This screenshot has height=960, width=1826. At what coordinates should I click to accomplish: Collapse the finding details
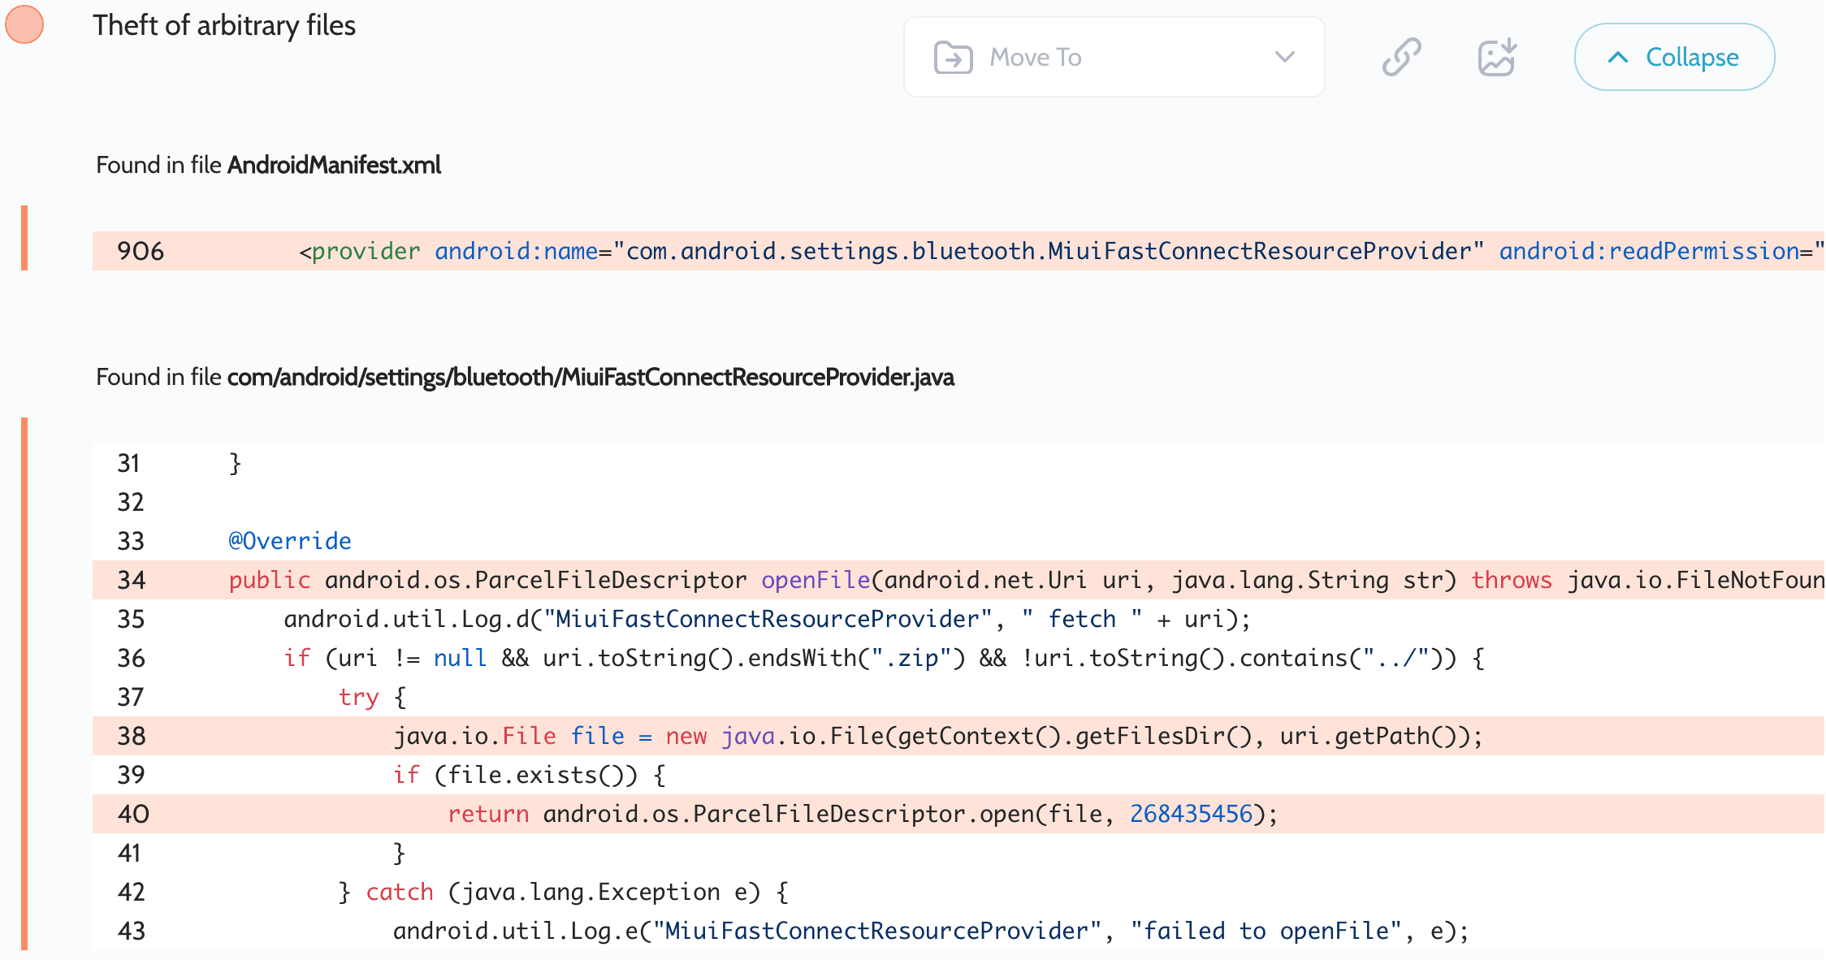point(1674,57)
